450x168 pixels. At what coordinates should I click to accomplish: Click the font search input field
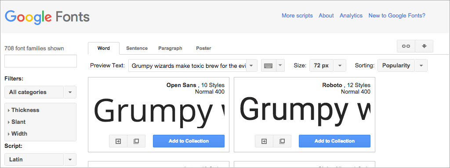click(41, 61)
